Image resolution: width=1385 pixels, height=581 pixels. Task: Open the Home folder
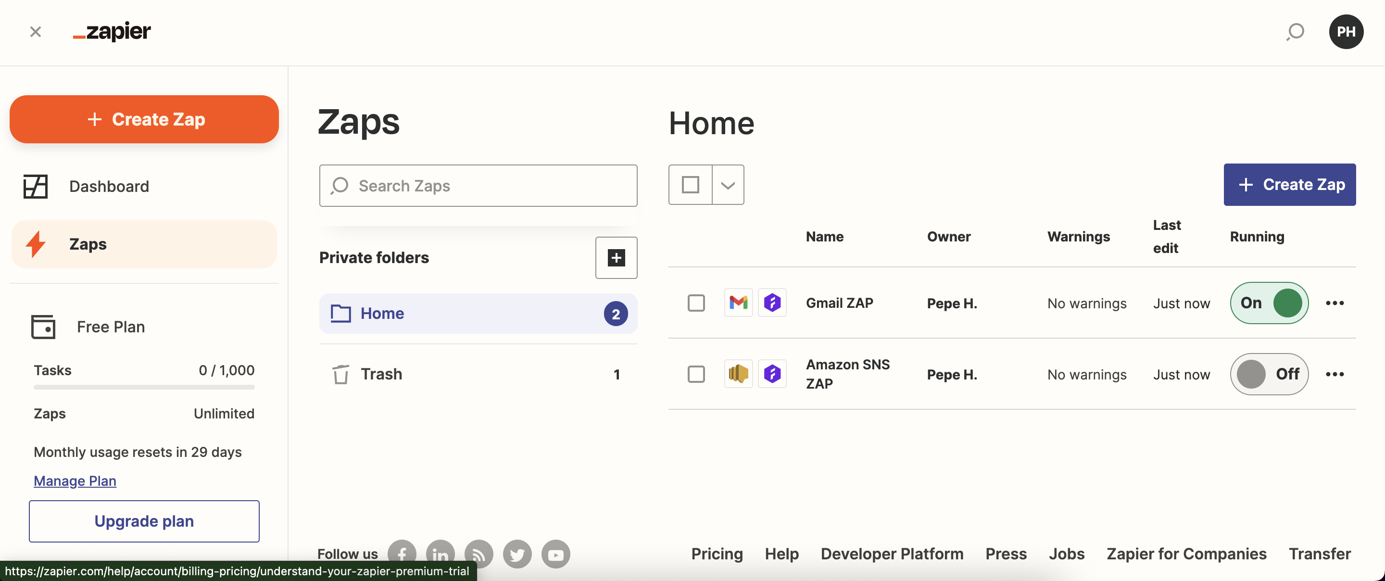click(478, 314)
